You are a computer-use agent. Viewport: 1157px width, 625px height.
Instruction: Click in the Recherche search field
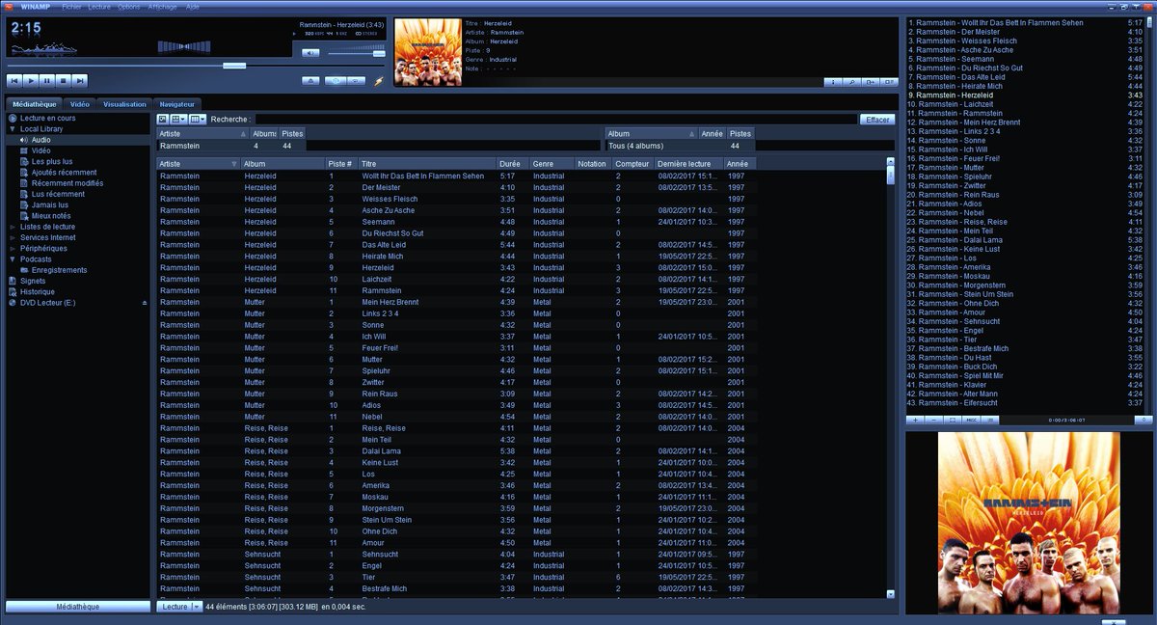click(x=555, y=119)
